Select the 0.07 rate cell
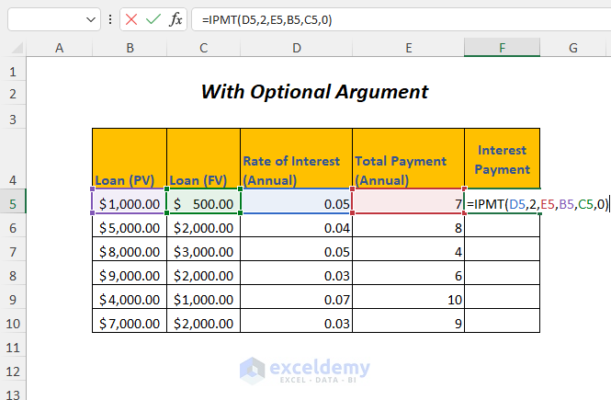 pos(296,297)
